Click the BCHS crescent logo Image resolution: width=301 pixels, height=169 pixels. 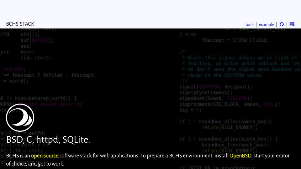click(20, 118)
